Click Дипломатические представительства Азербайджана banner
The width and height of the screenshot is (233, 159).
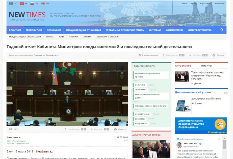[x=201, y=126]
